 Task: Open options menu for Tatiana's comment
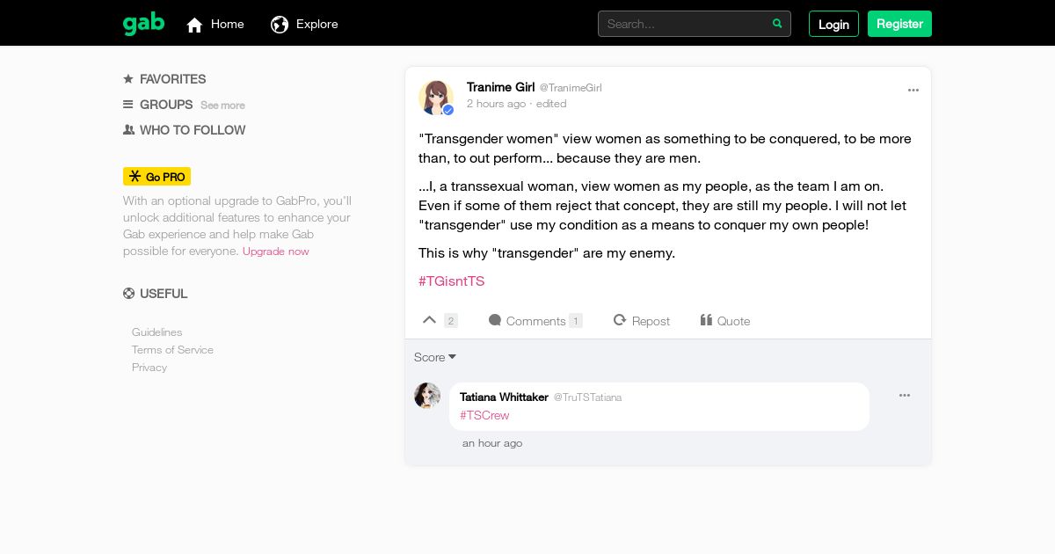tap(905, 396)
